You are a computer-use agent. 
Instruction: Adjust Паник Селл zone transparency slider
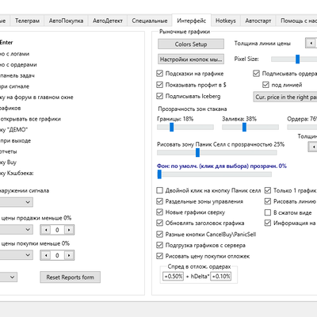[x=217, y=152]
